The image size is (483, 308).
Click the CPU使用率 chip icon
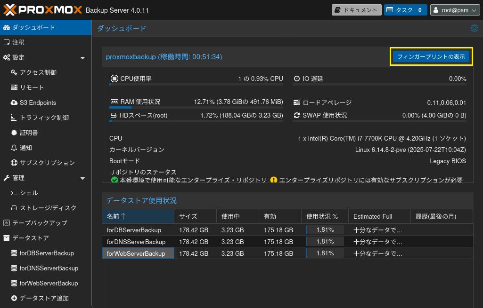pos(115,79)
